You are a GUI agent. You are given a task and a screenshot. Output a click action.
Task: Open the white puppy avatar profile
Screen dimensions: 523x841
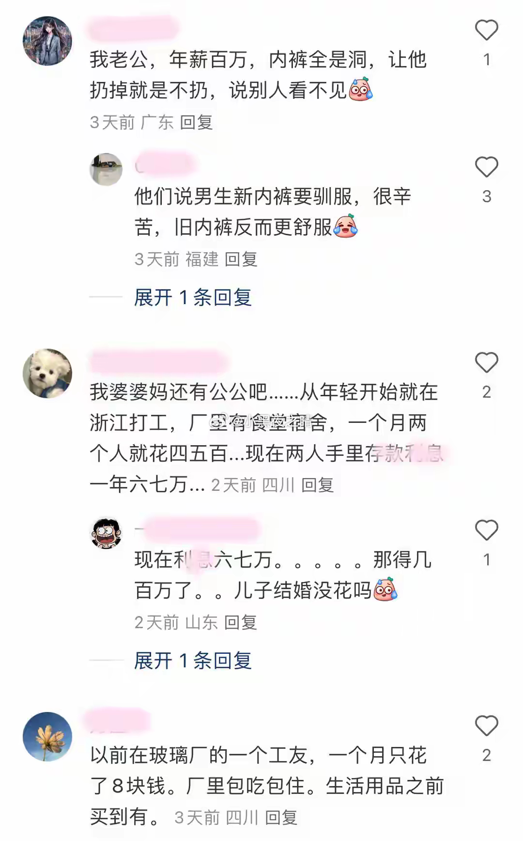(x=47, y=373)
